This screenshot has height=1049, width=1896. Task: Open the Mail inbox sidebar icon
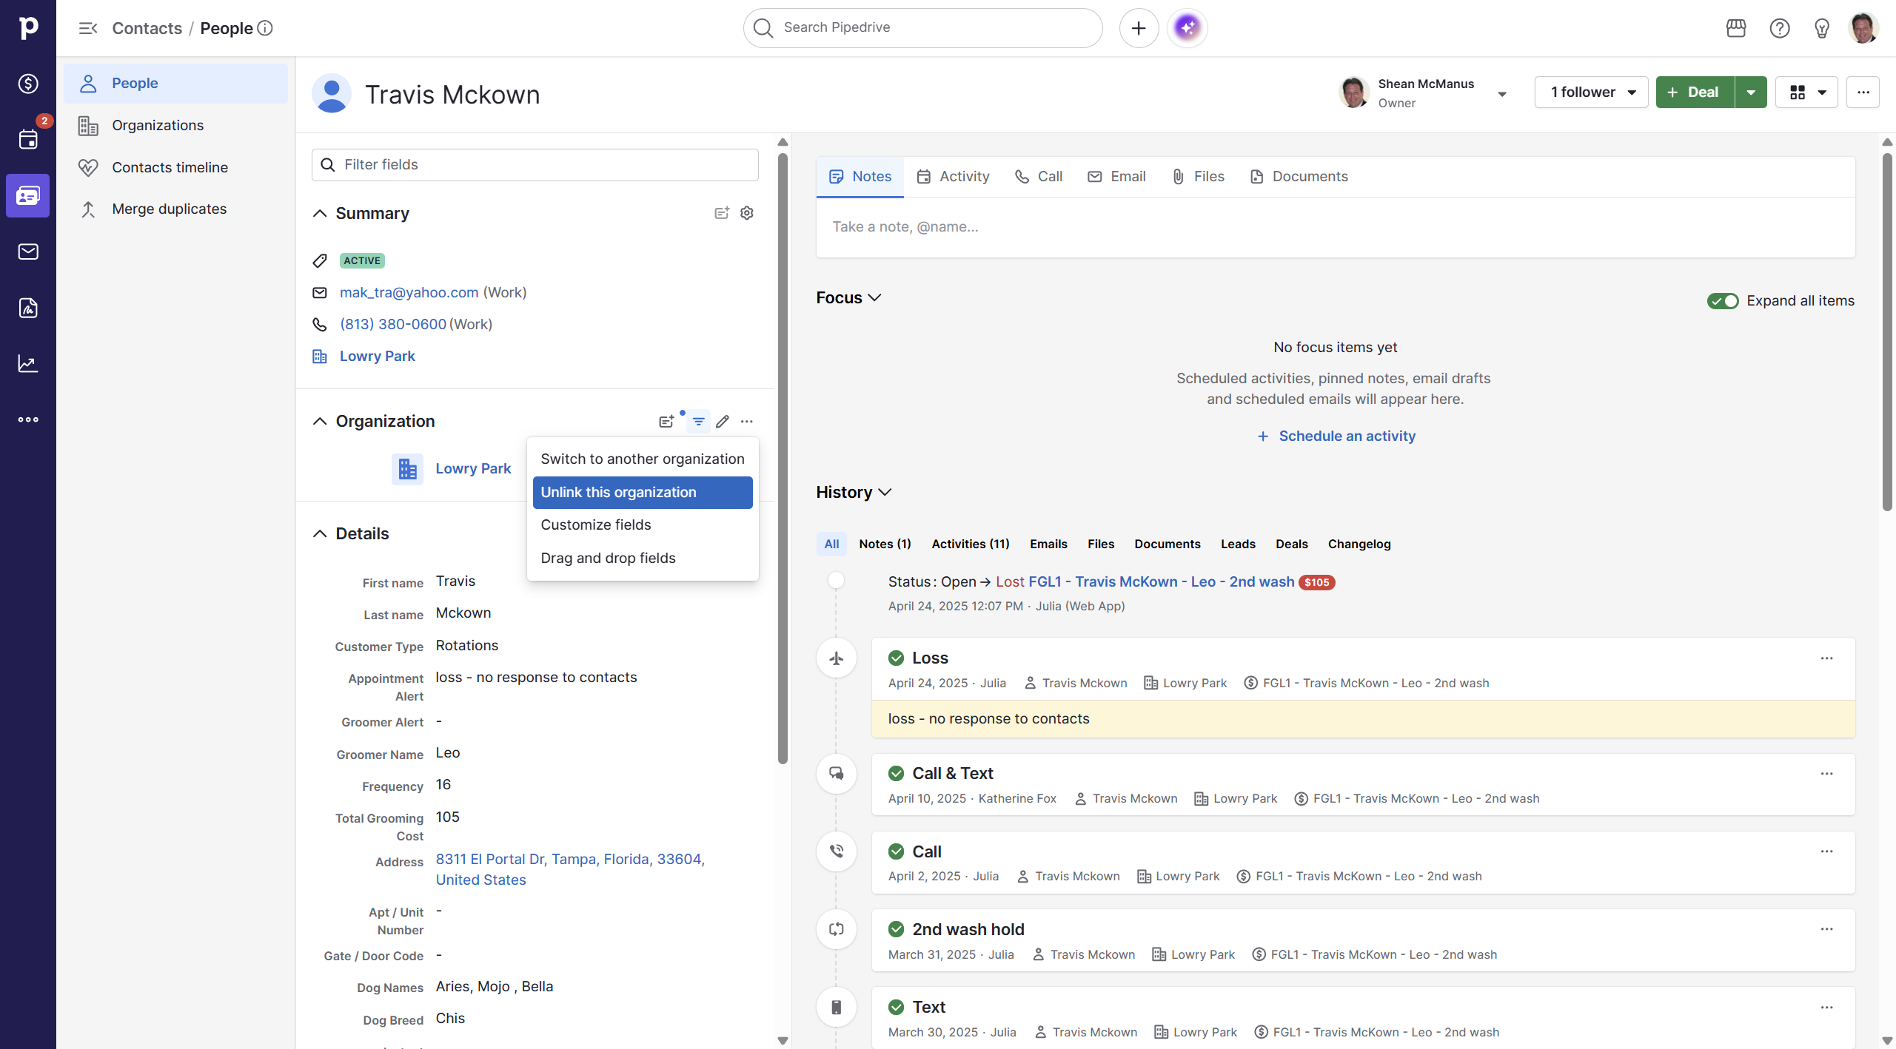pyautogui.click(x=28, y=252)
